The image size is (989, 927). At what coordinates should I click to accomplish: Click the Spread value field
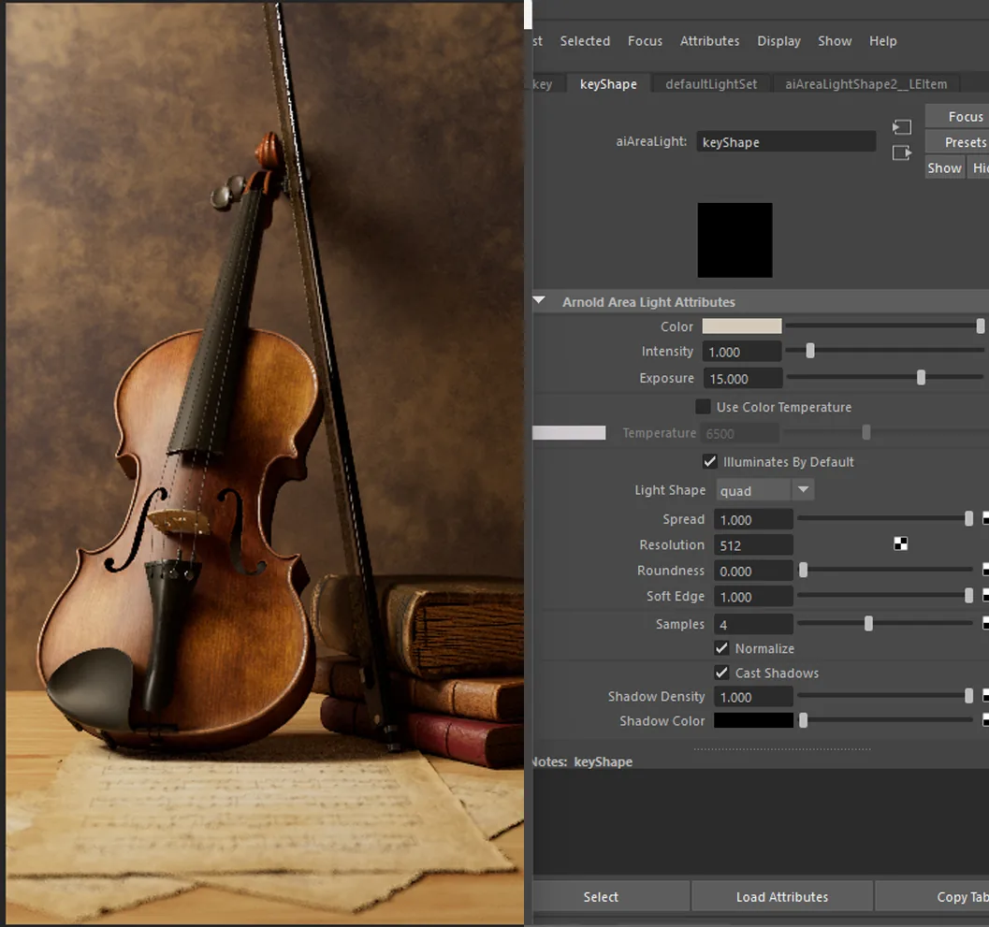click(753, 519)
